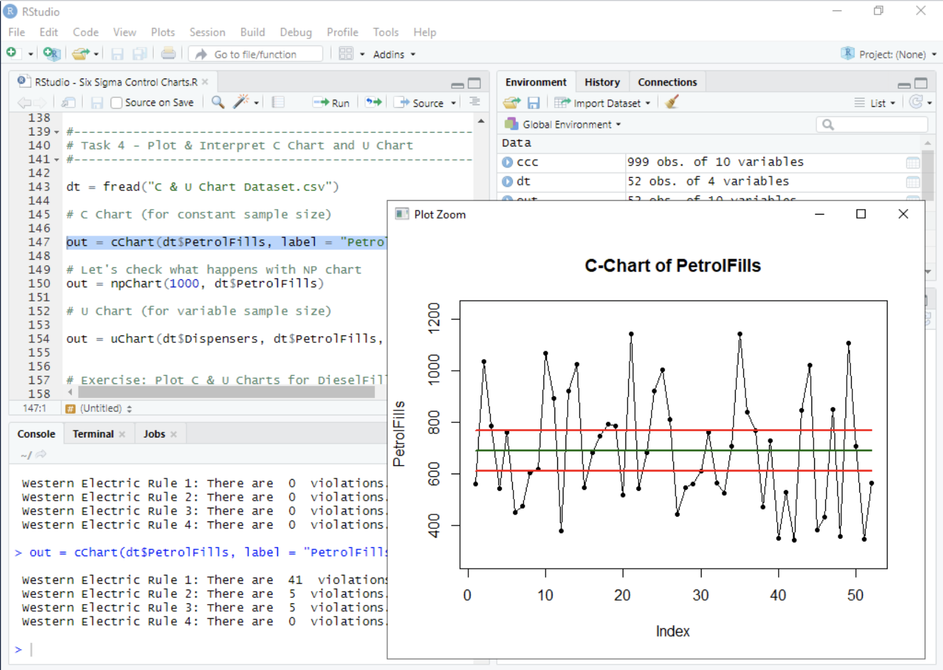Image resolution: width=943 pixels, height=670 pixels.
Task: Open the Addins dropdown menu
Action: pos(394,54)
